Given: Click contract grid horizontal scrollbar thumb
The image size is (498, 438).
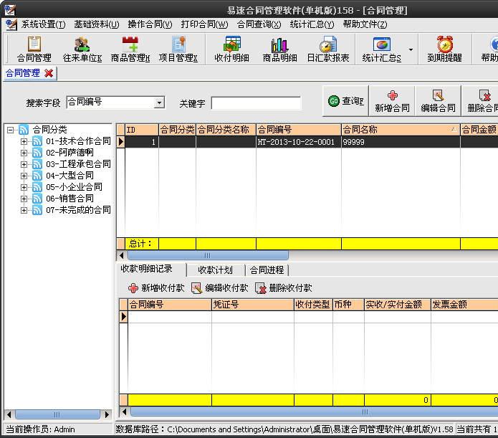Looking at the screenshot, I should (208, 255).
